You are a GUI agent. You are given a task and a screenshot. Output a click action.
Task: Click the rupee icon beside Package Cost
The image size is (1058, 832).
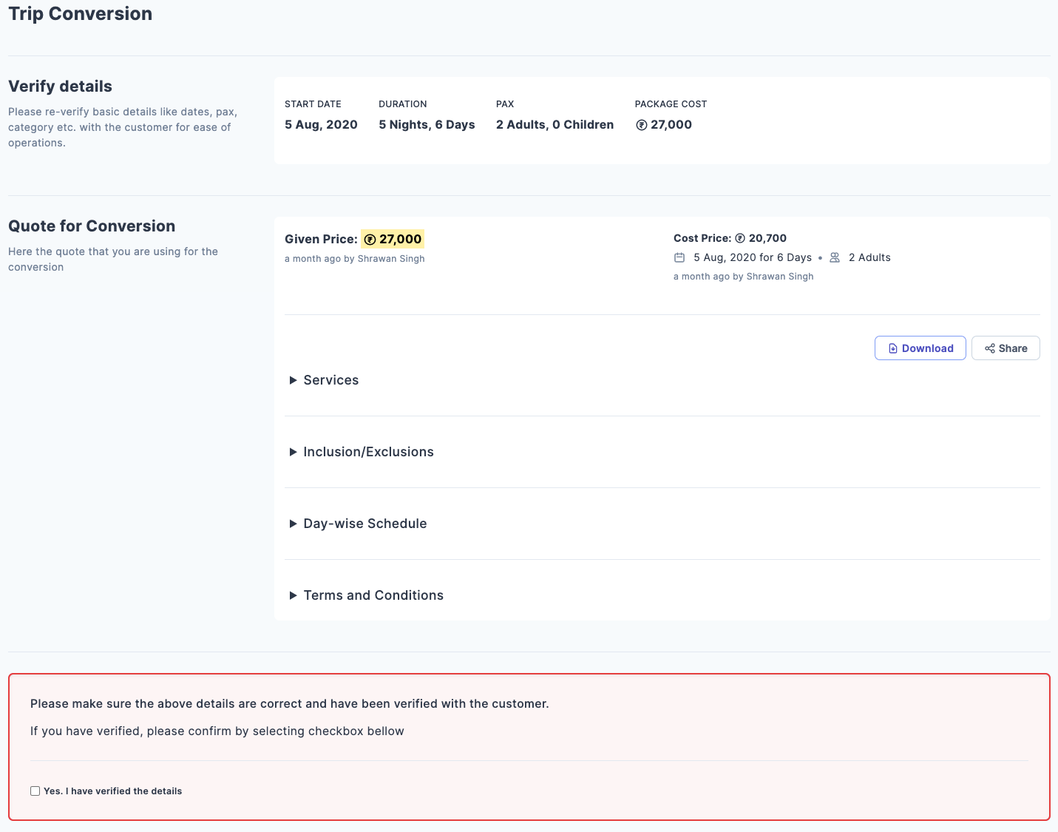pyautogui.click(x=641, y=124)
